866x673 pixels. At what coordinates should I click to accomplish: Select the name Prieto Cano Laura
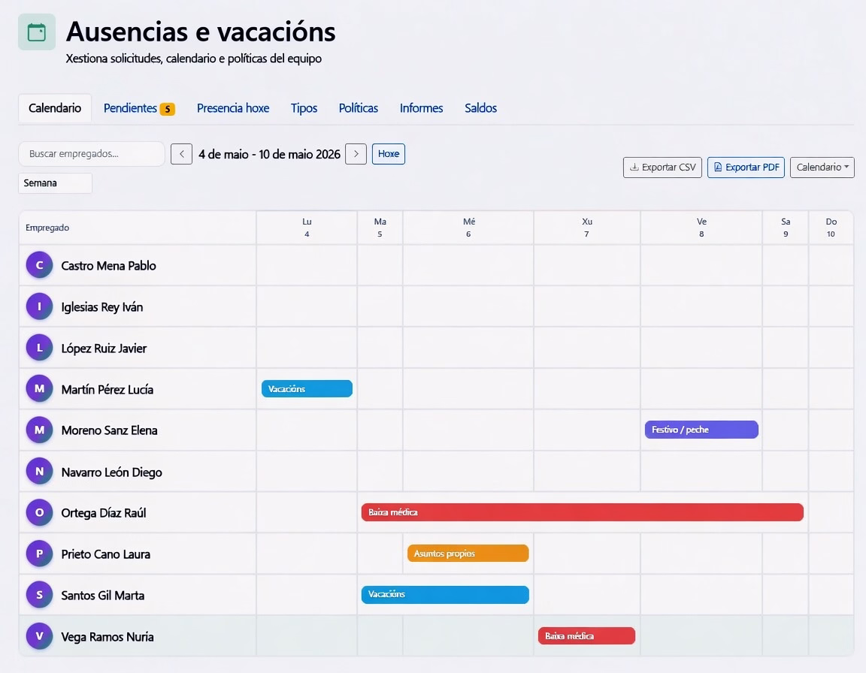pos(105,554)
